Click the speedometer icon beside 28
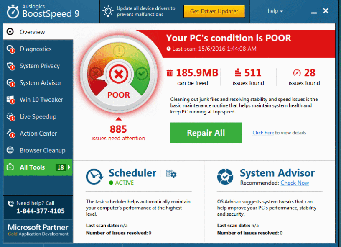 click(297, 72)
